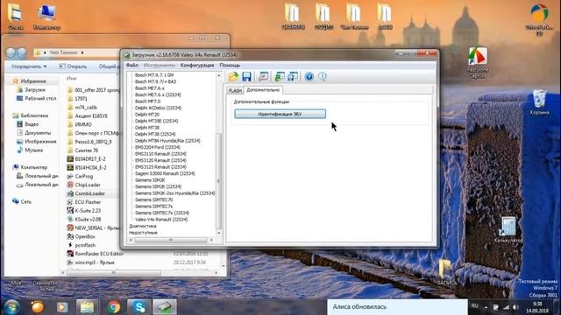Open Музыка library in Explorer sidebar
Screen dimensions: 561x315
34,150
